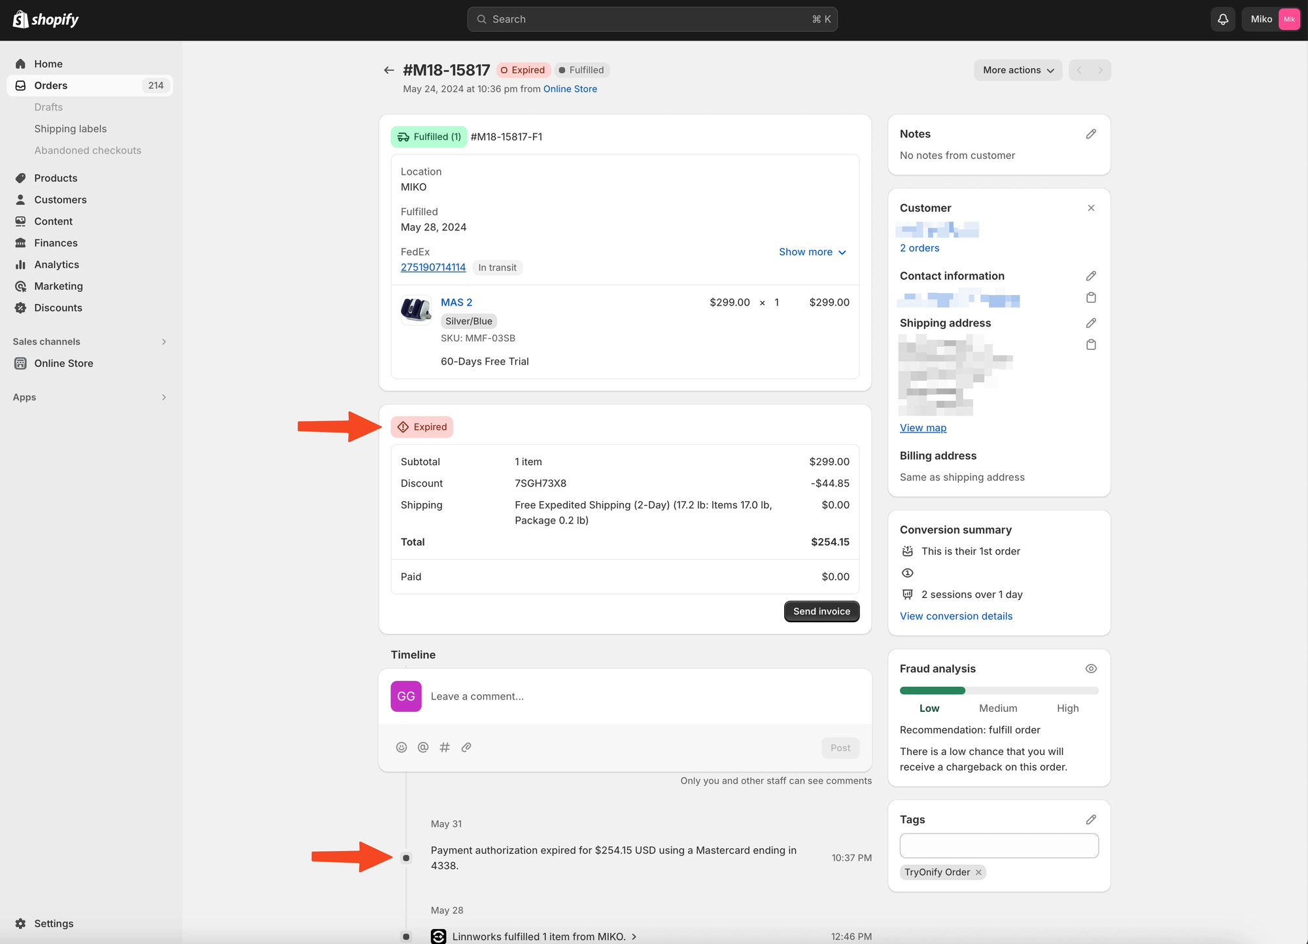Toggle fraud analysis visibility eye icon
This screenshot has width=1308, height=944.
tap(1091, 669)
